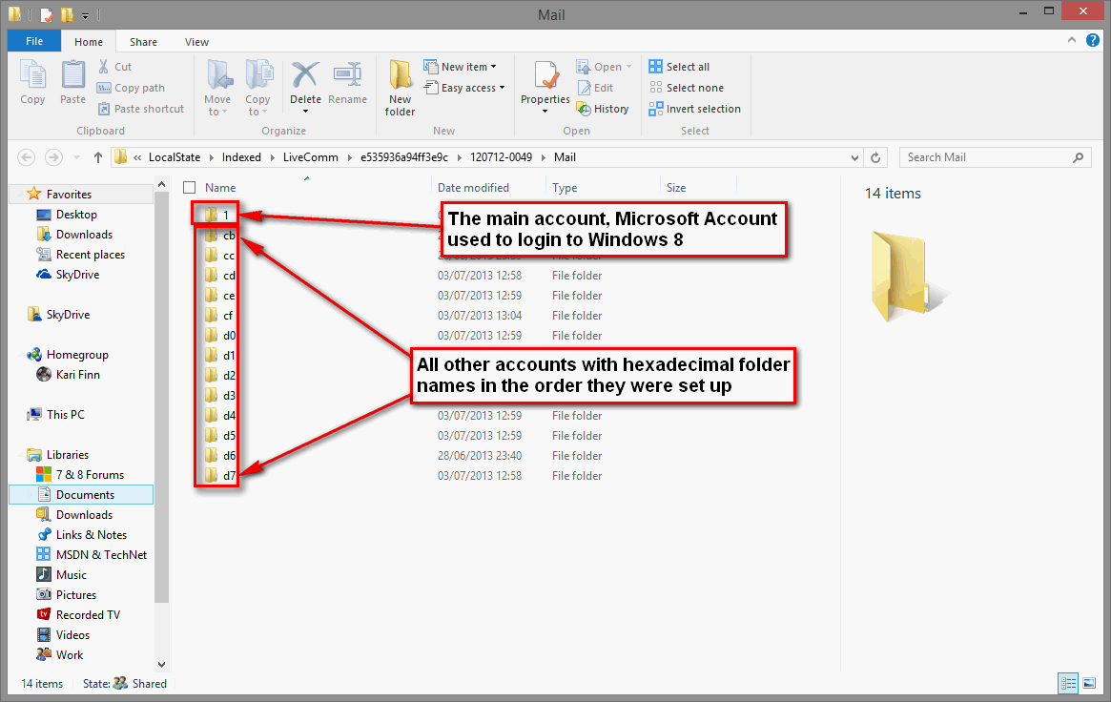Viewport: 1111px width, 702px height.
Task: Switch to details view icon in status bar
Action: pyautogui.click(x=1068, y=684)
